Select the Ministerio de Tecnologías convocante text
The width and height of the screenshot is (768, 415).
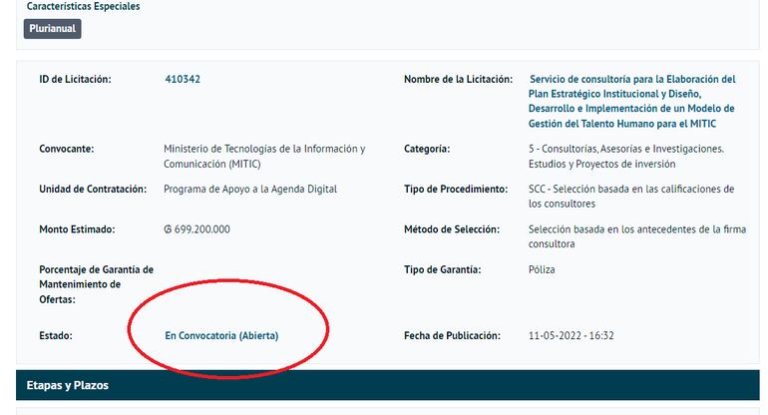pos(264,157)
